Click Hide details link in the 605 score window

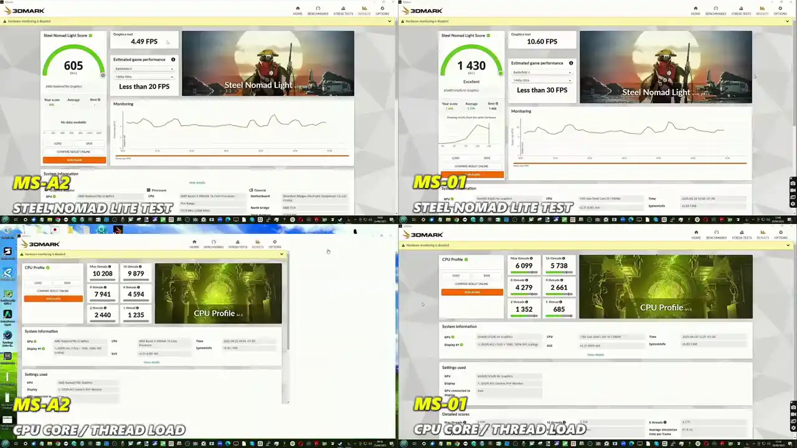[x=197, y=182]
